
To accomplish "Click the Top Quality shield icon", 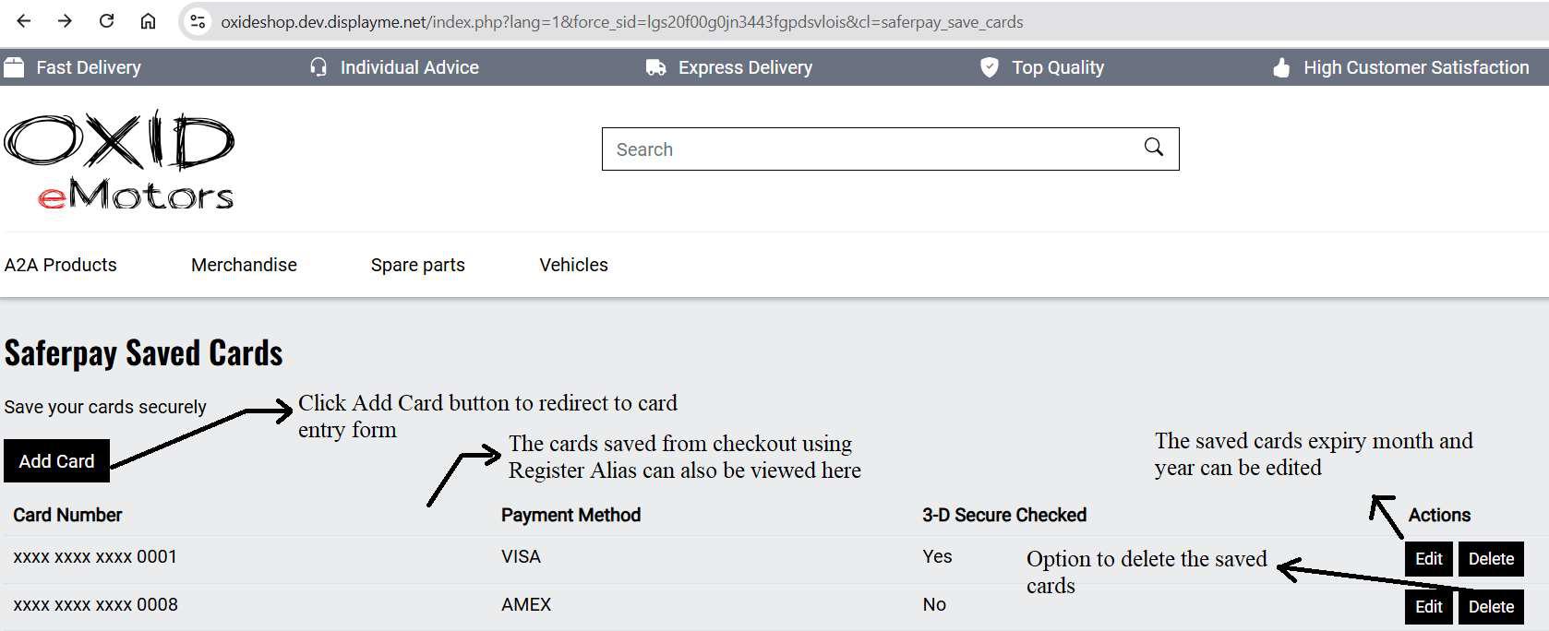I will pyautogui.click(x=989, y=67).
